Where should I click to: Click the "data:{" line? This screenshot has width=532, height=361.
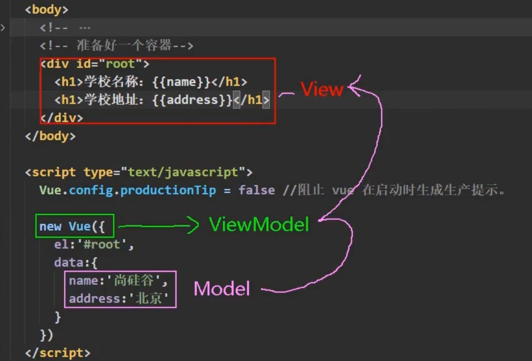[75, 262]
